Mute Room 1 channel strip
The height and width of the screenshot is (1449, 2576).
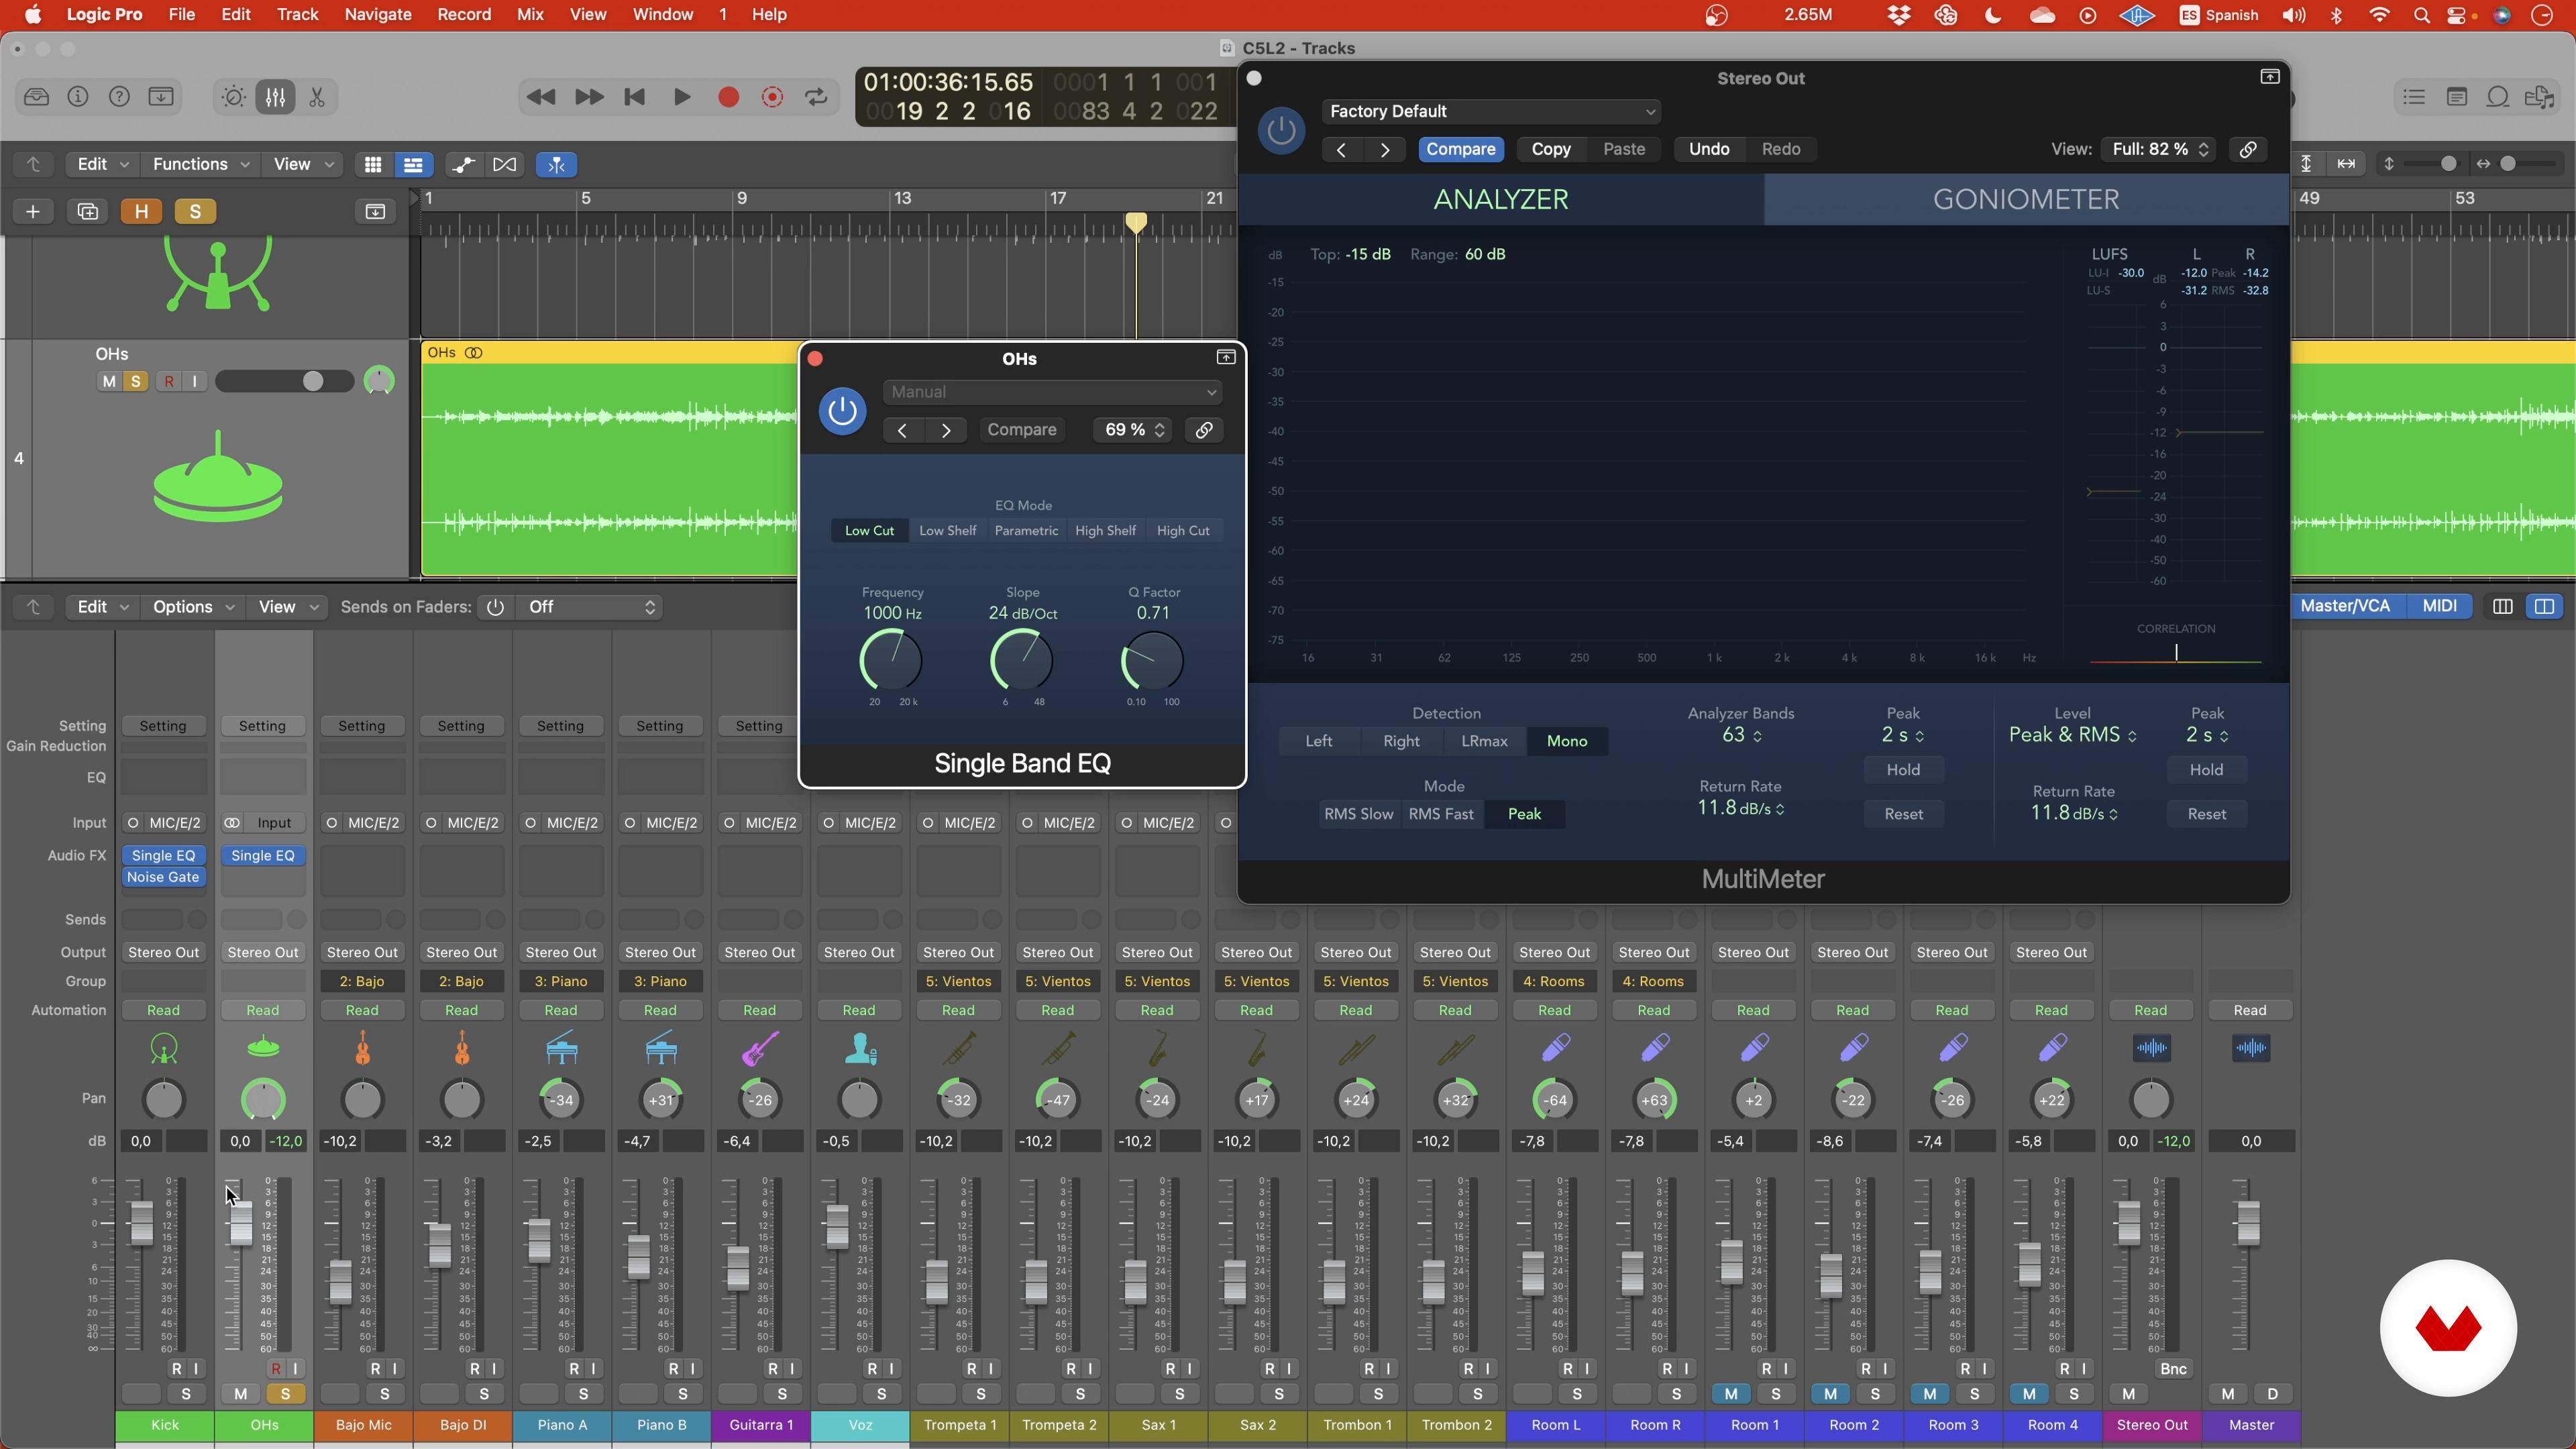pyautogui.click(x=1731, y=1393)
